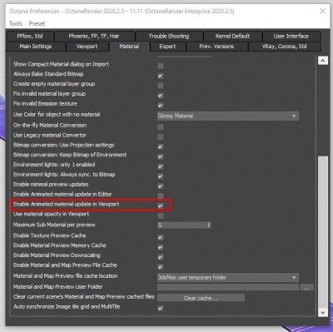The width and height of the screenshot is (333, 332).
Task: Click the scrollbar down arrow
Action: click(x=323, y=312)
